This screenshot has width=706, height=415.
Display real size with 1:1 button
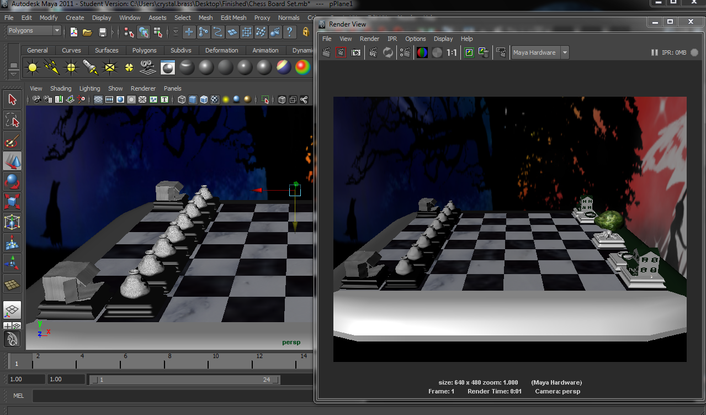[x=452, y=52]
